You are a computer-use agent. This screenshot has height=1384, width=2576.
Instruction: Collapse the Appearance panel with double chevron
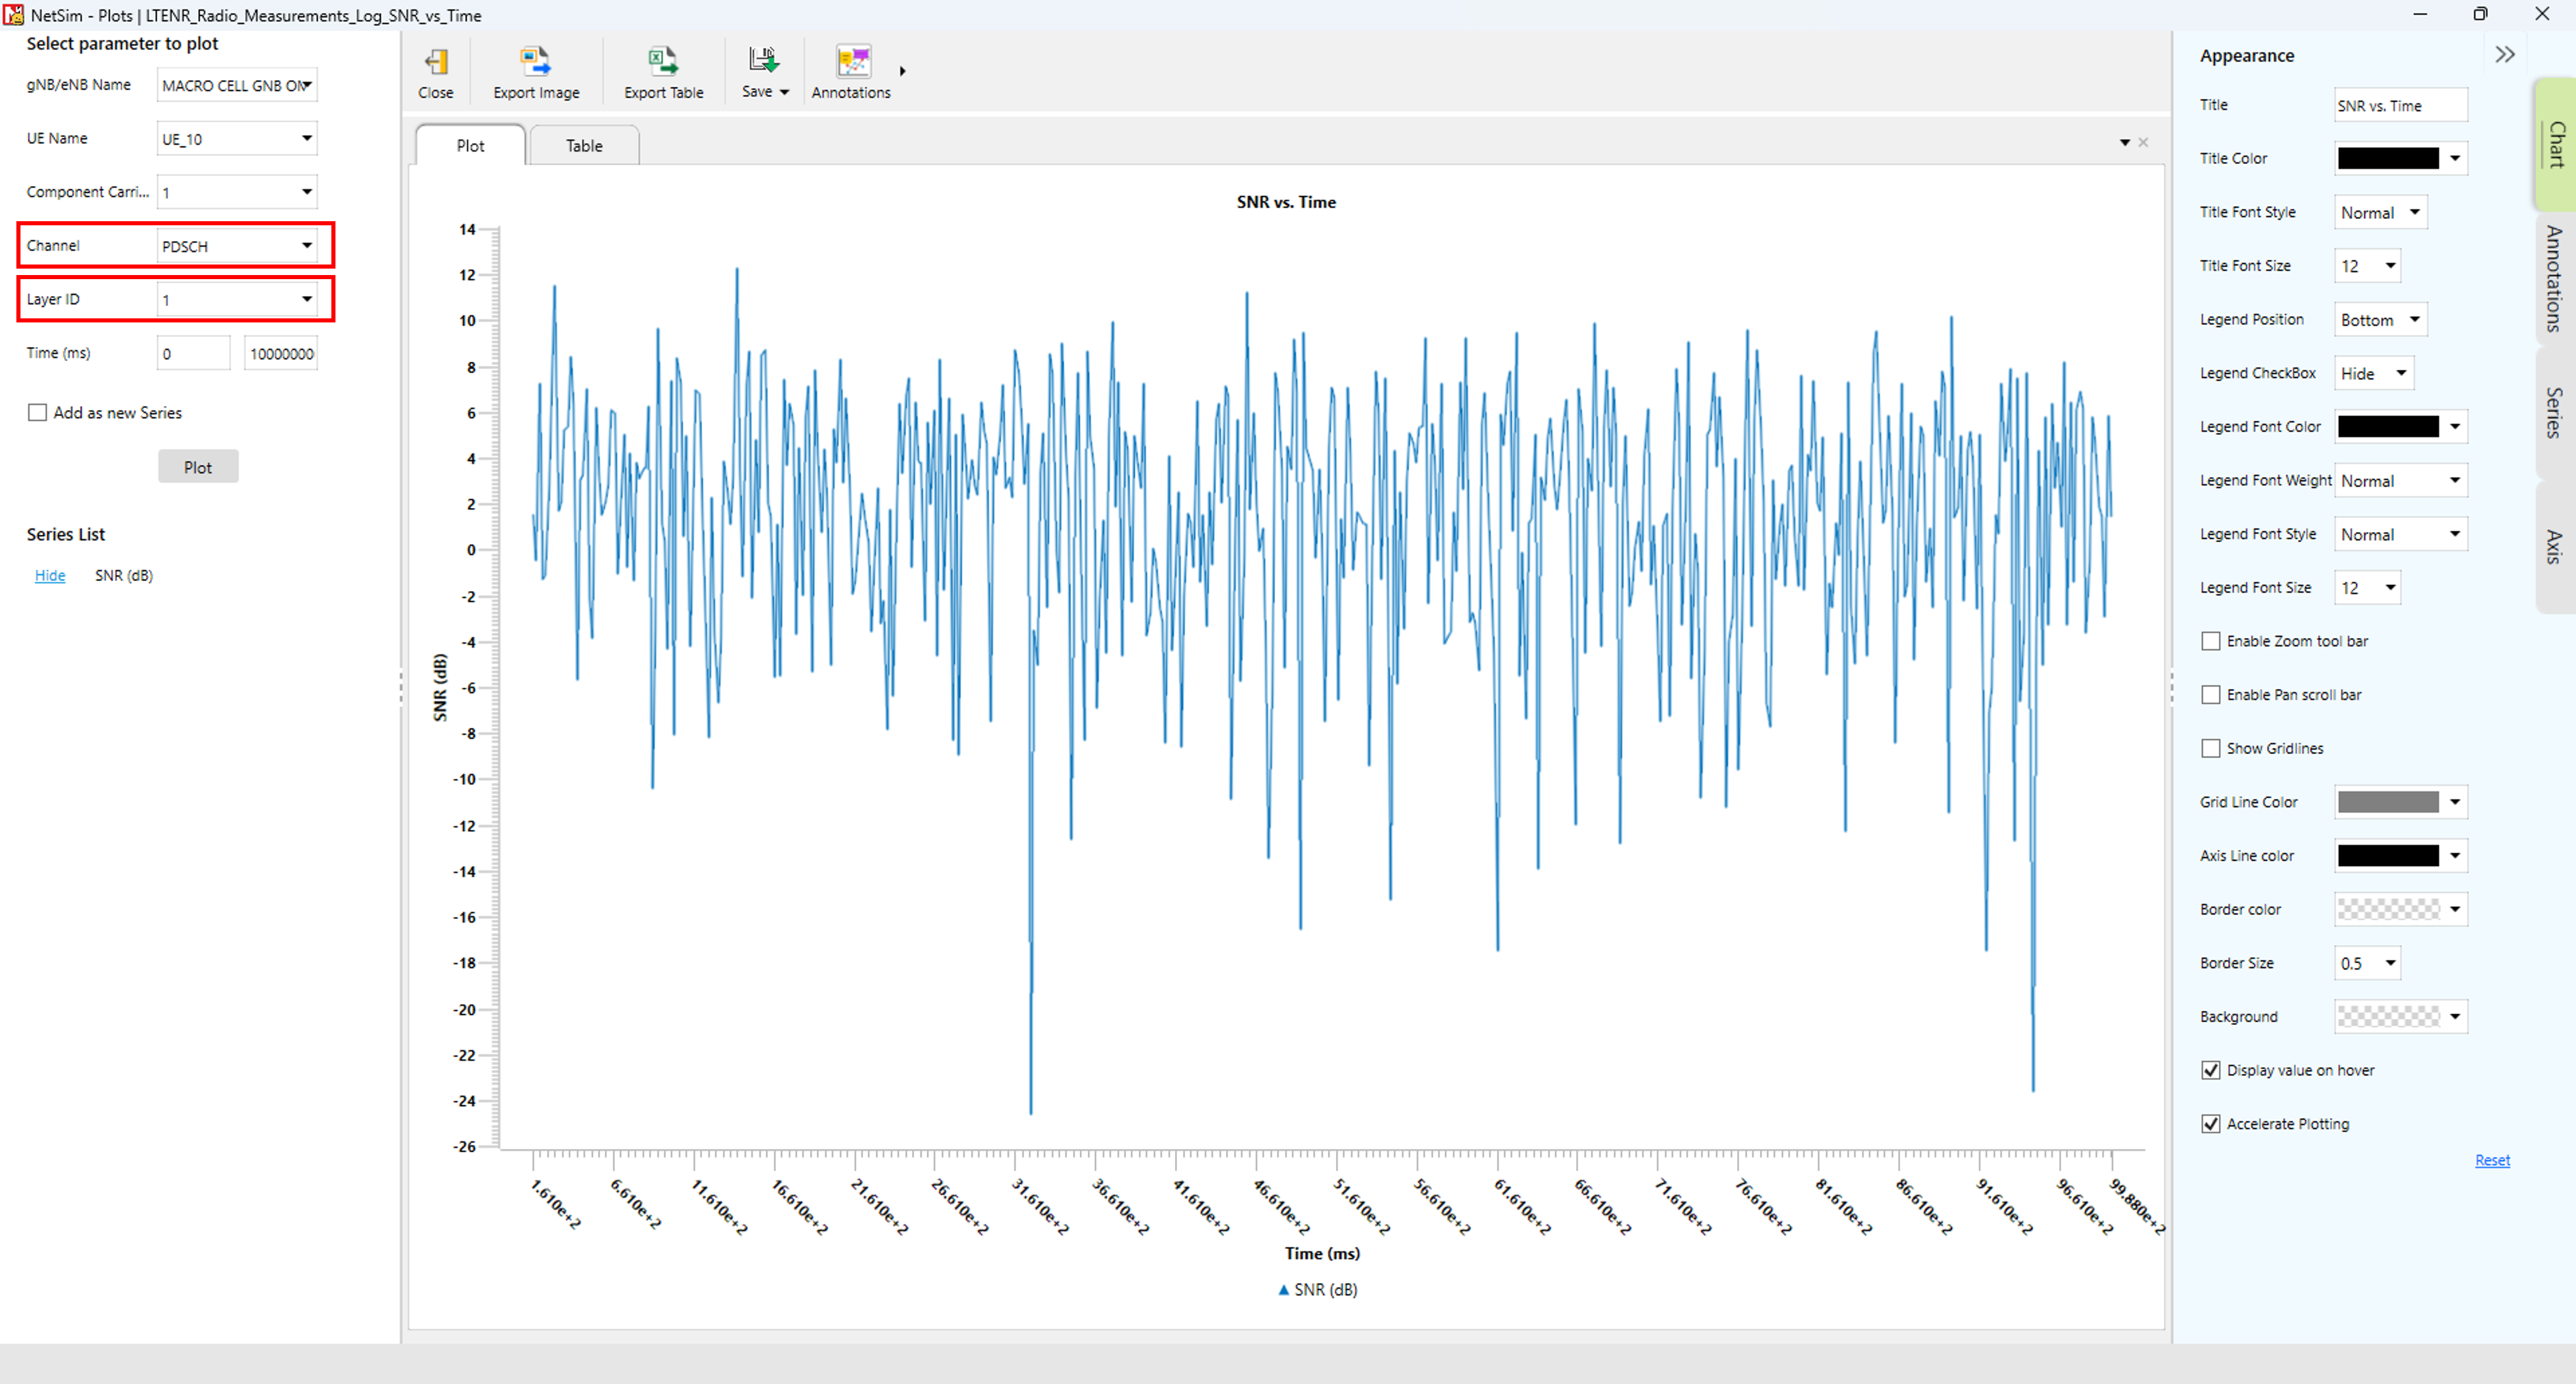point(2504,55)
